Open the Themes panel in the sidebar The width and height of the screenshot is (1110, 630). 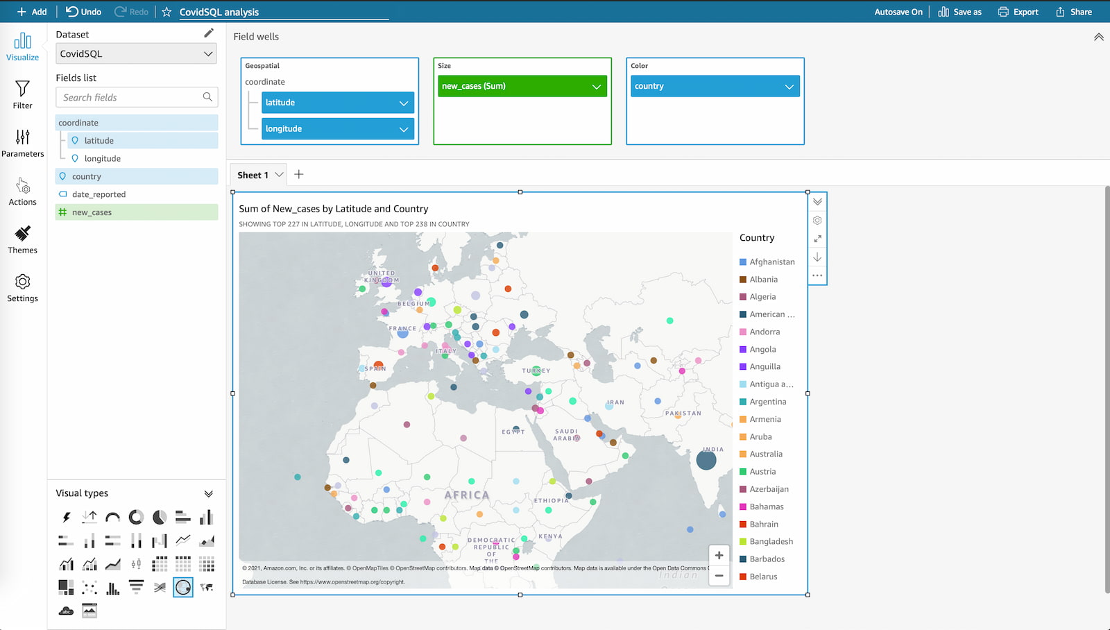click(x=22, y=241)
